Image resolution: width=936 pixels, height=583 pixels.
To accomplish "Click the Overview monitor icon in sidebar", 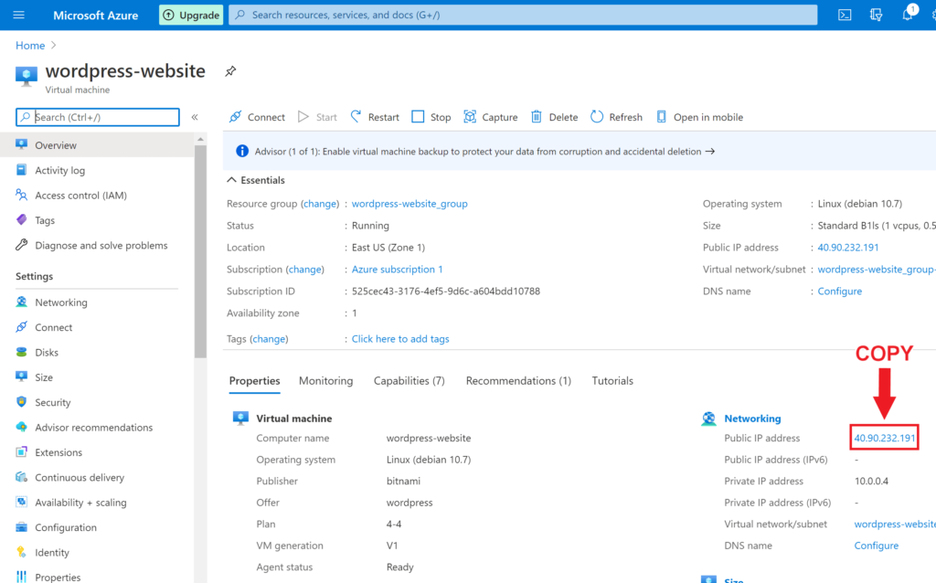I will (x=22, y=144).
